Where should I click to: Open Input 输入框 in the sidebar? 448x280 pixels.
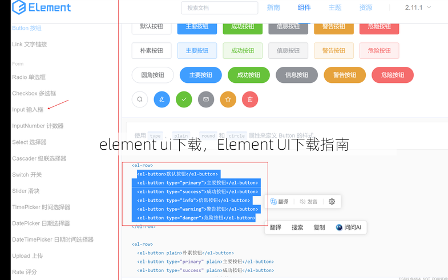[x=28, y=110]
